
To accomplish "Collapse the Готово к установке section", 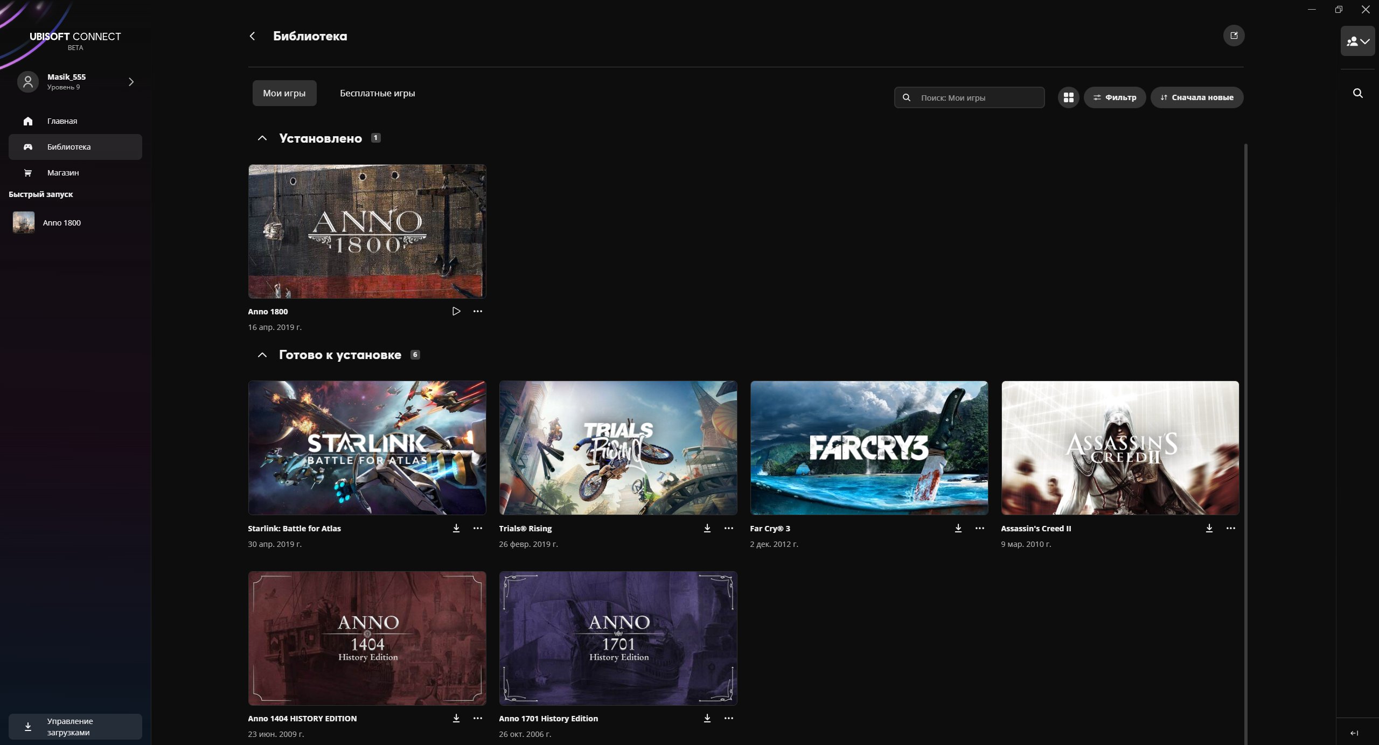I will point(262,355).
